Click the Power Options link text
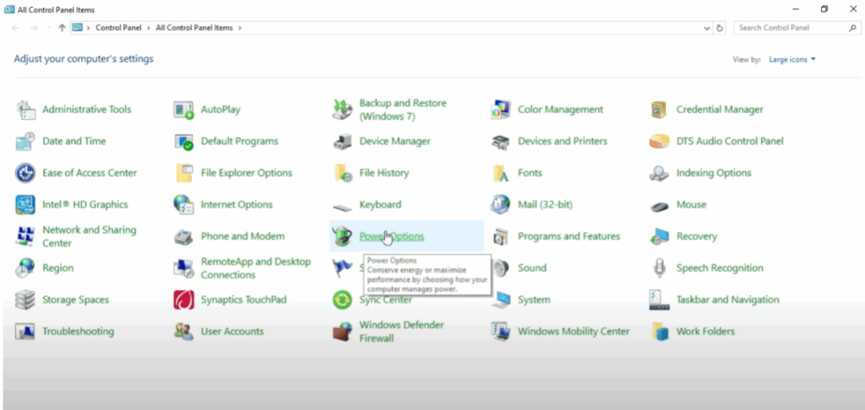The width and height of the screenshot is (865, 410). point(392,236)
